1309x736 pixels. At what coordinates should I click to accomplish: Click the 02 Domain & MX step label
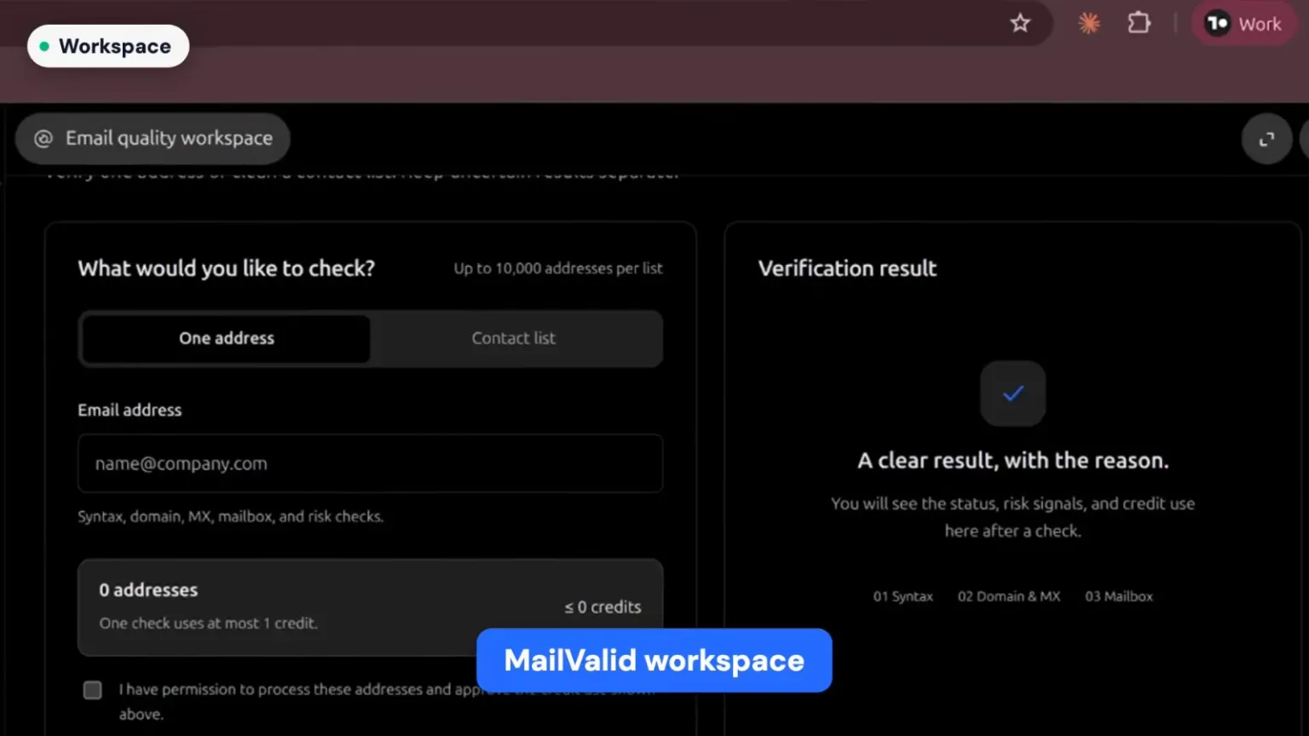click(1009, 596)
